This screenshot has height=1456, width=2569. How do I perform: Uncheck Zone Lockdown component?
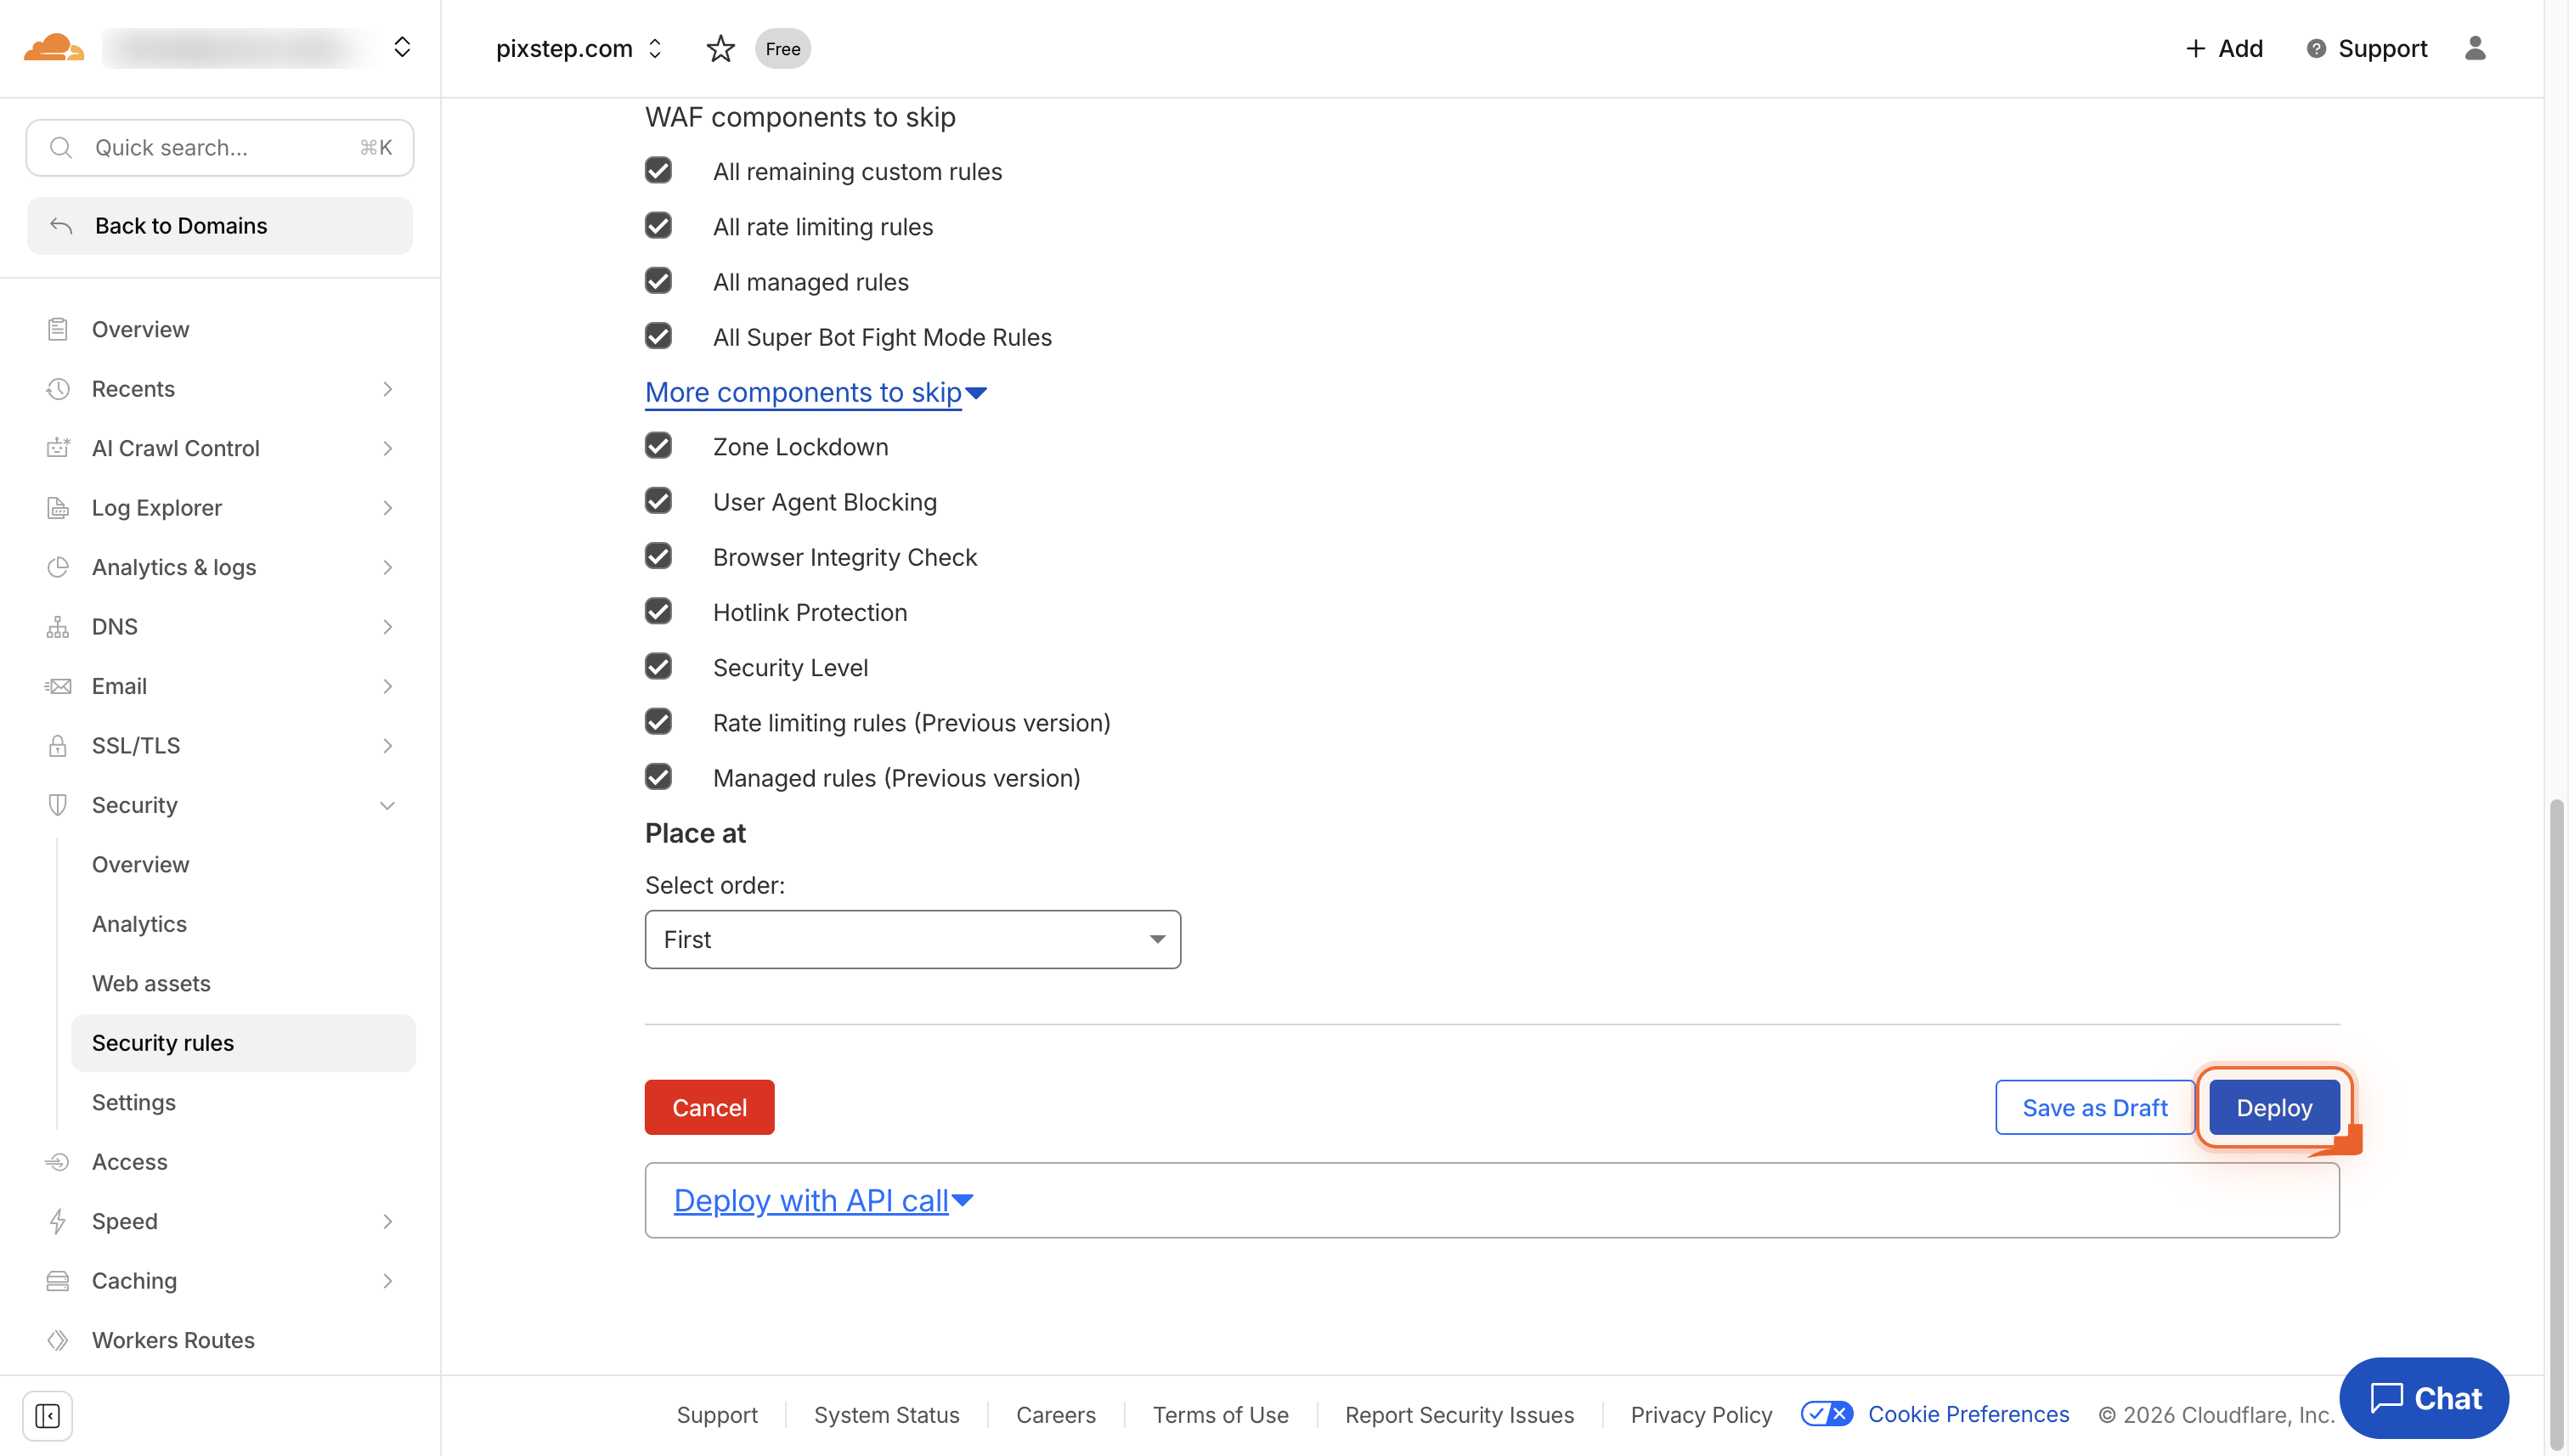pyautogui.click(x=658, y=445)
